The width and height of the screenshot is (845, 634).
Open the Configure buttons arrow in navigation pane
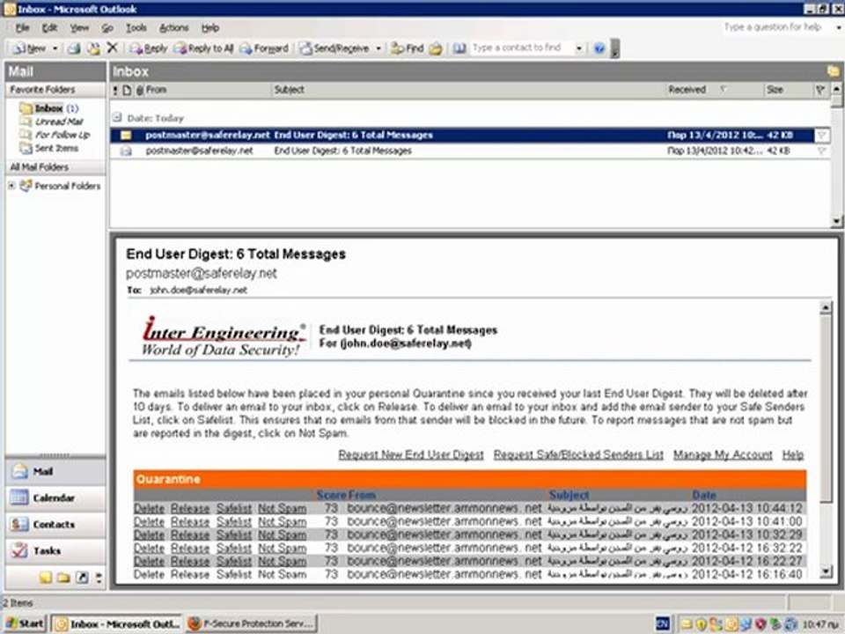(x=98, y=578)
